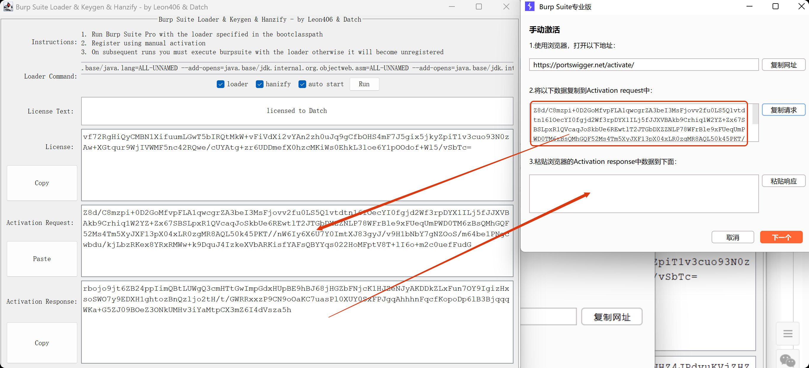Click the Burp Suite lightning logo icon
This screenshot has width=809, height=368.
coord(530,7)
